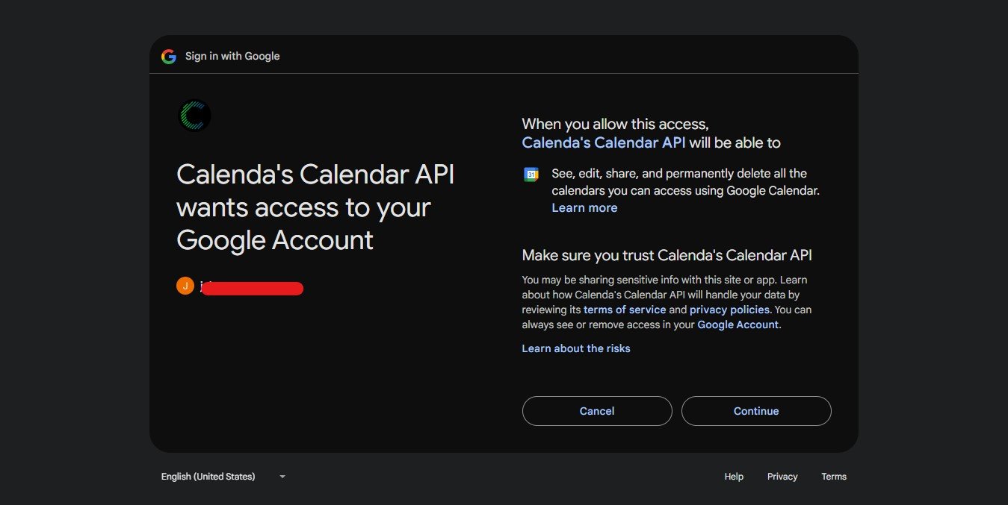Open the "privacy policies" link
Screen dimensions: 1008x505
click(x=729, y=310)
